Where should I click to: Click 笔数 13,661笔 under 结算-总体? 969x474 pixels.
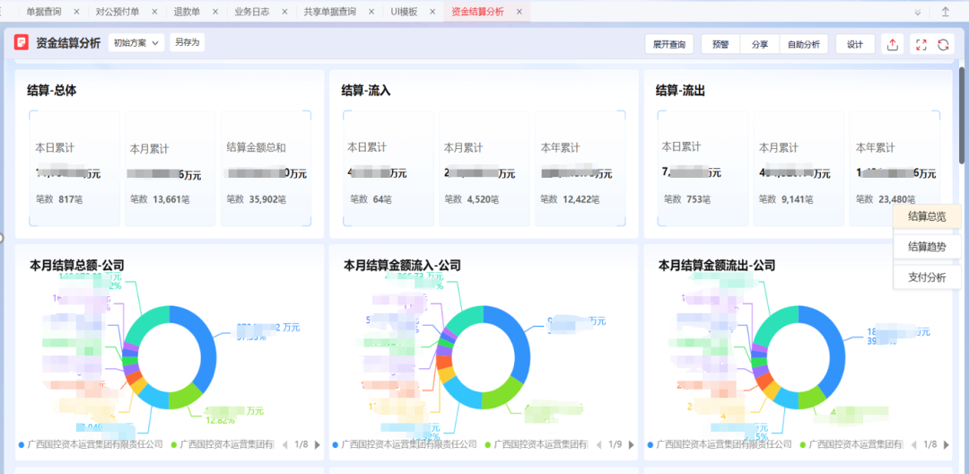(x=160, y=199)
